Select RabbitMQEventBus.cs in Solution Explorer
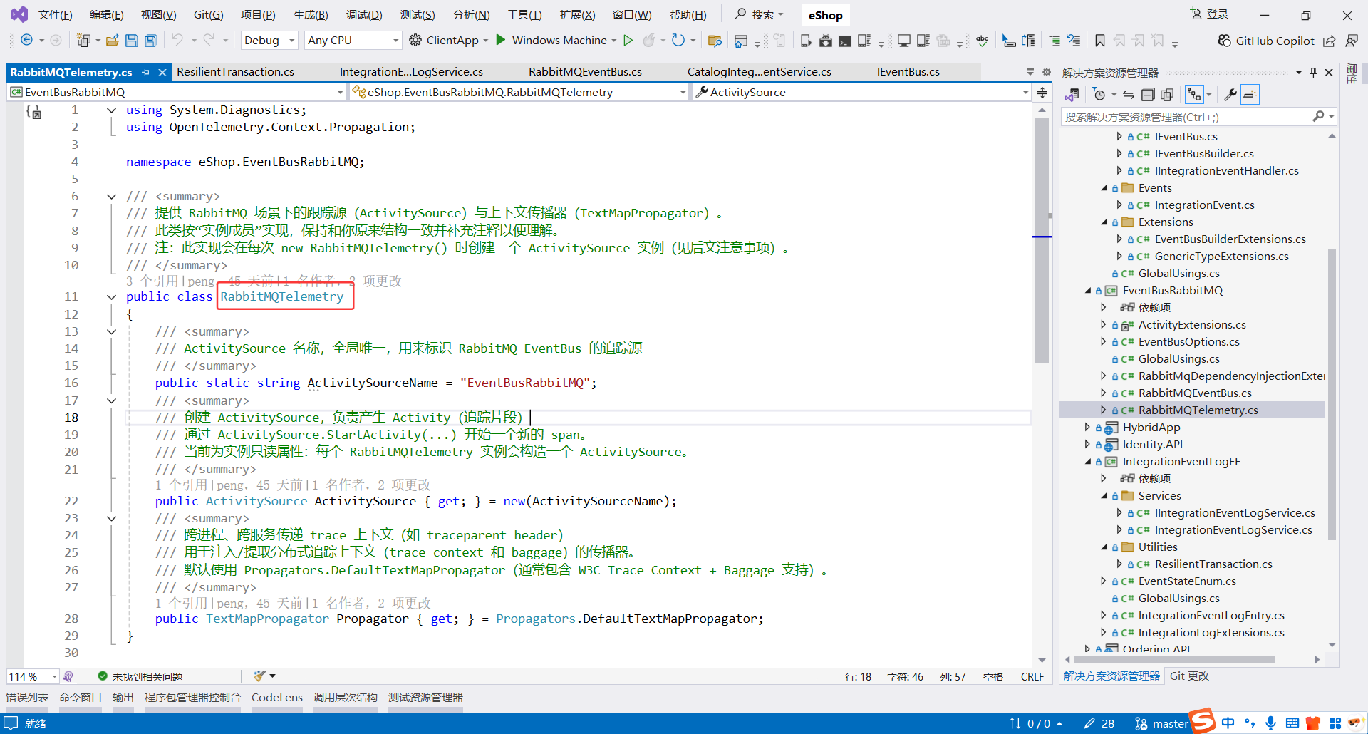1368x734 pixels. (x=1194, y=393)
